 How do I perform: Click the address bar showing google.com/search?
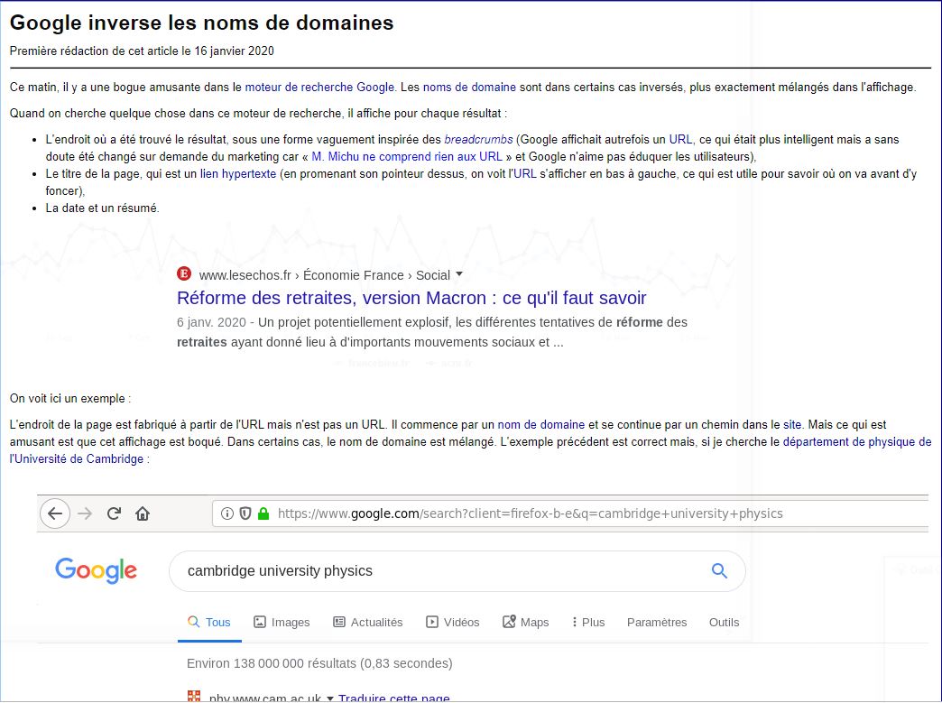(571, 513)
